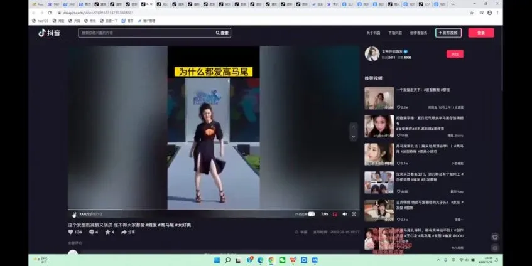Screen dimensions: 532x266
Task: Click the Douyin logo in the header
Action: pyautogui.click(x=48, y=33)
